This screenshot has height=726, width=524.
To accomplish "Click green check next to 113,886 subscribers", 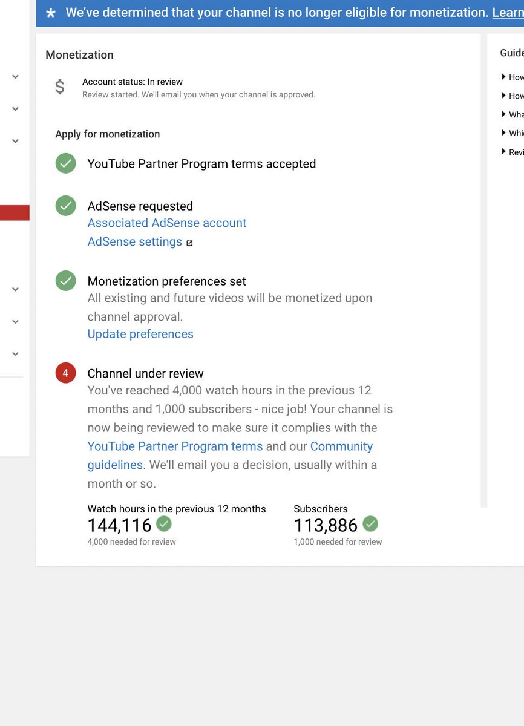I will point(370,523).
